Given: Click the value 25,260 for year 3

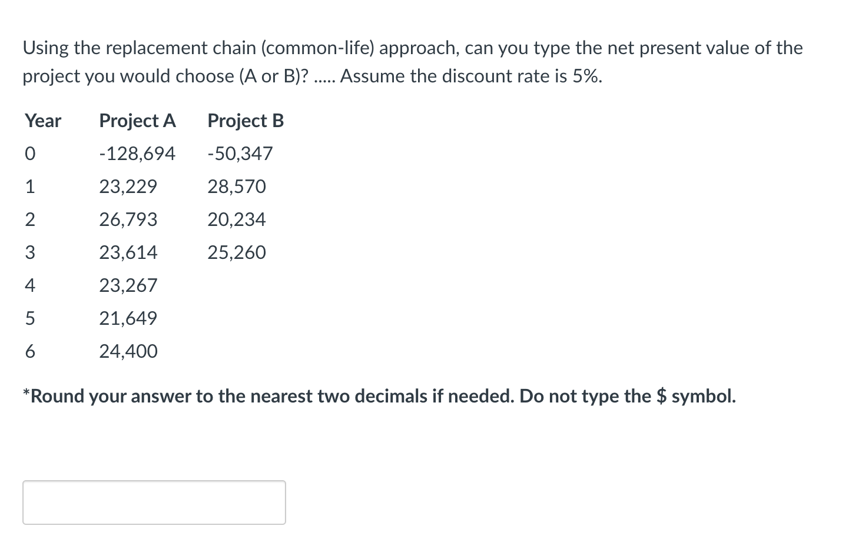Looking at the screenshot, I should (237, 252).
